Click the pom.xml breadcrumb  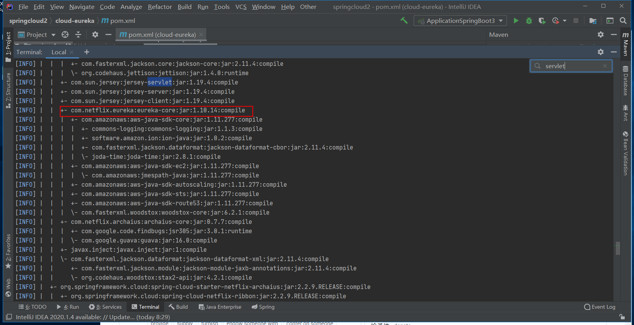pyautogui.click(x=118, y=21)
